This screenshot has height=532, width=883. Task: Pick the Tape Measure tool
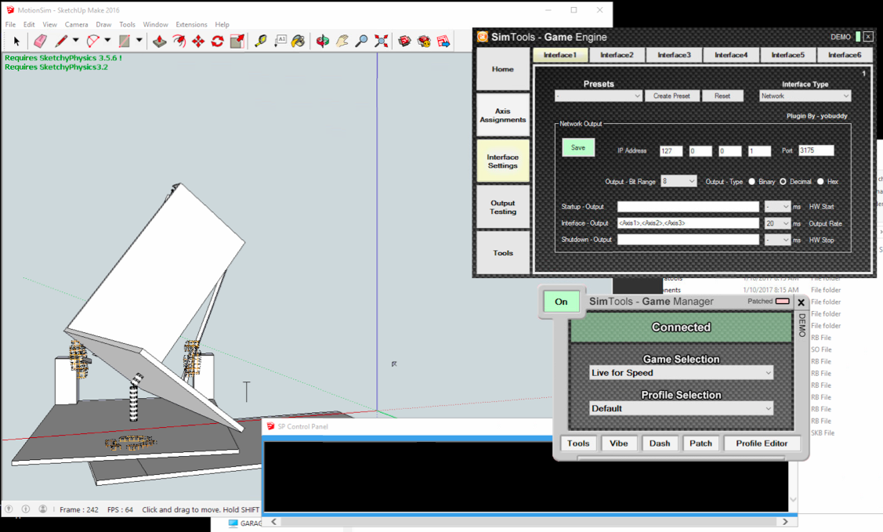pos(261,41)
